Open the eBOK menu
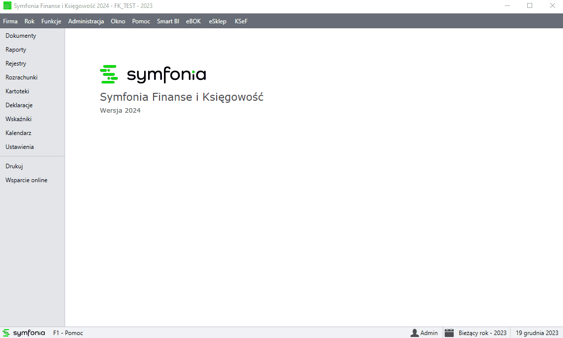Screen dimensions: 563x338 click(193, 21)
